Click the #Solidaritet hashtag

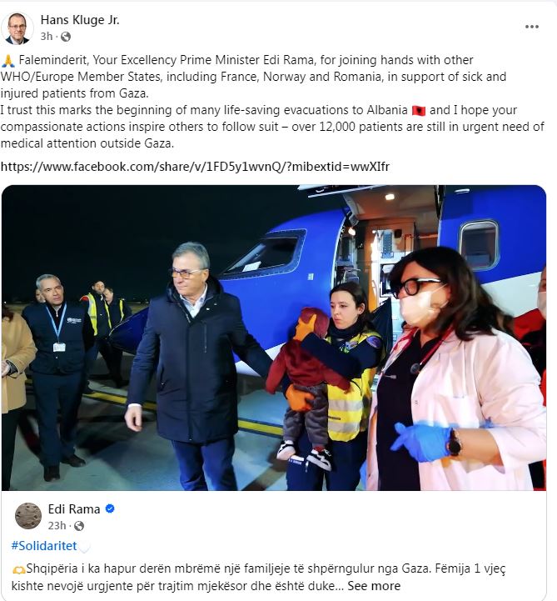click(44, 546)
